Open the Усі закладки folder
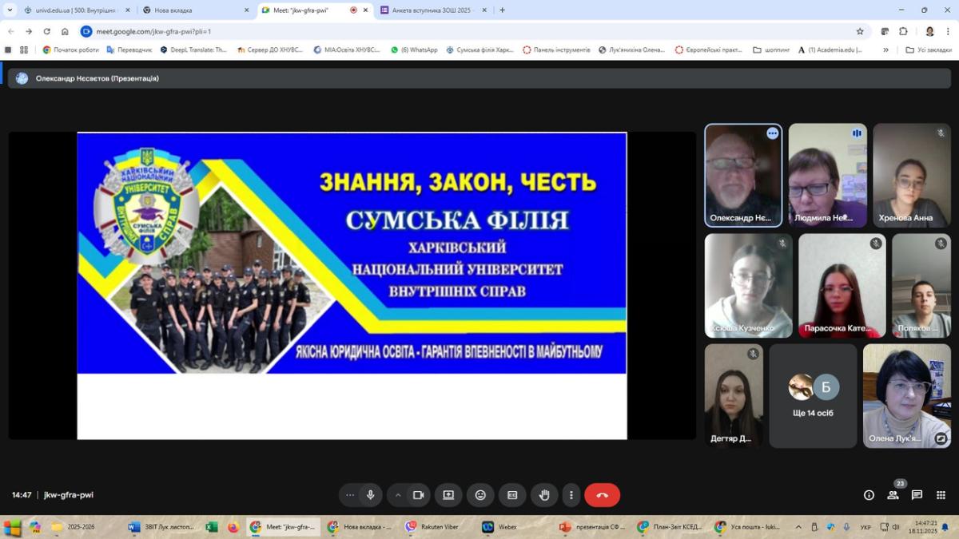 pos(929,50)
